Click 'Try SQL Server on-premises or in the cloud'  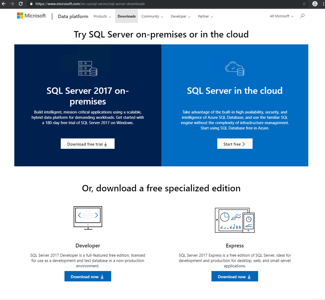[x=161, y=35]
